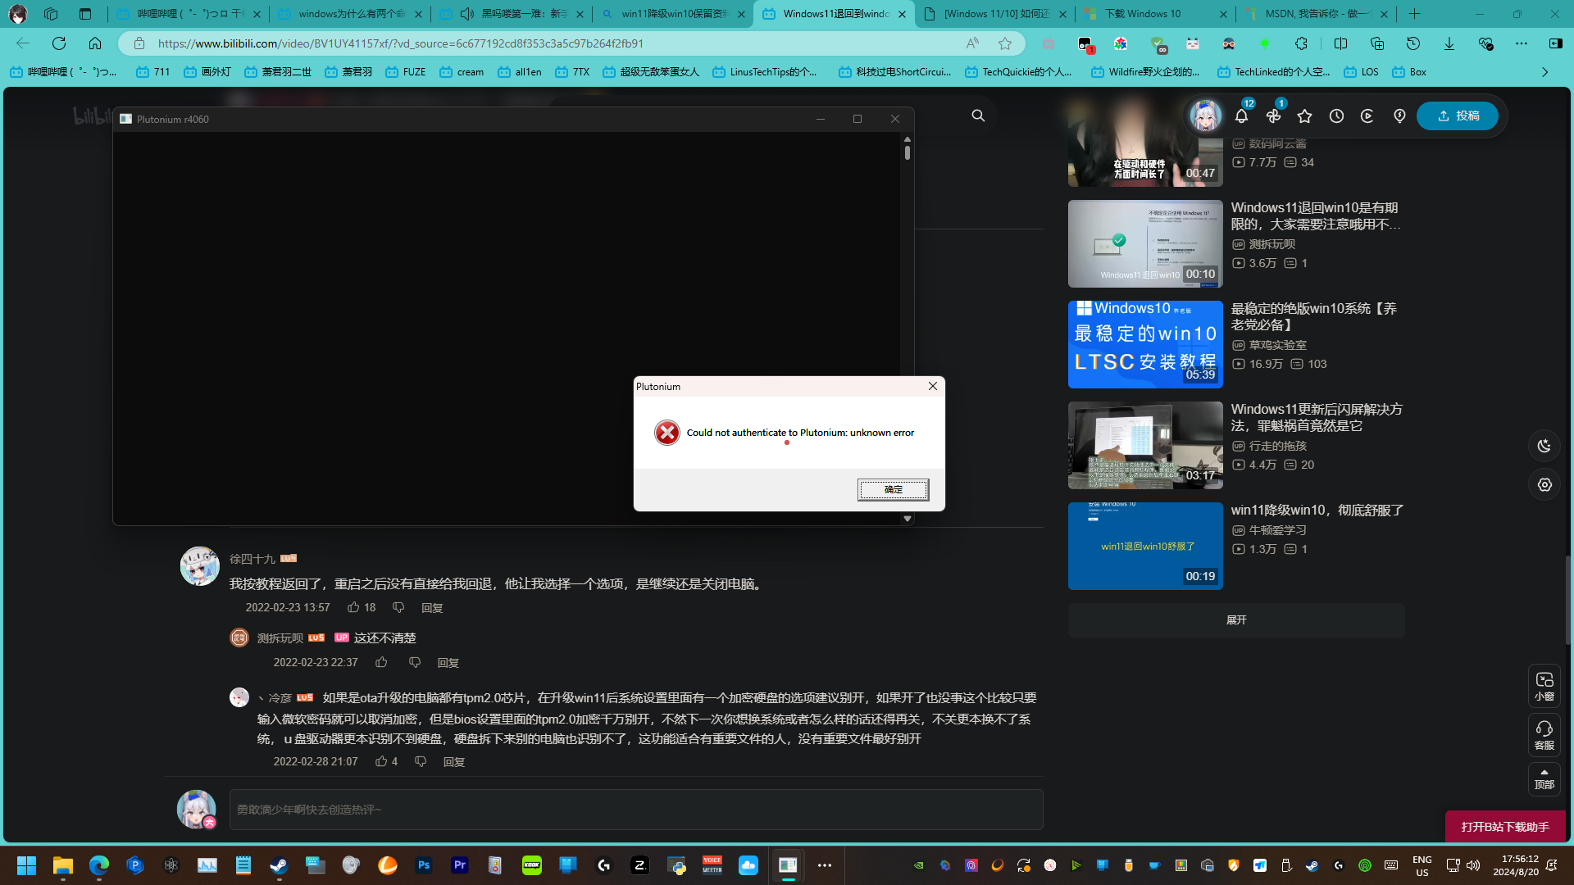Go to Edge home page
Viewport: 1574px width, 885px height.
(95, 43)
